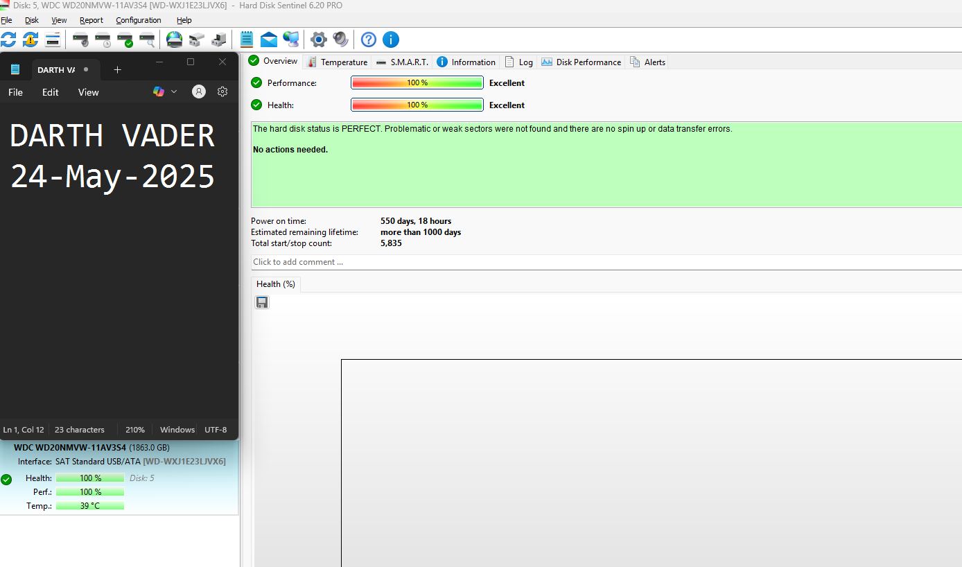Click the '5,835' start/stop count value

(x=391, y=243)
